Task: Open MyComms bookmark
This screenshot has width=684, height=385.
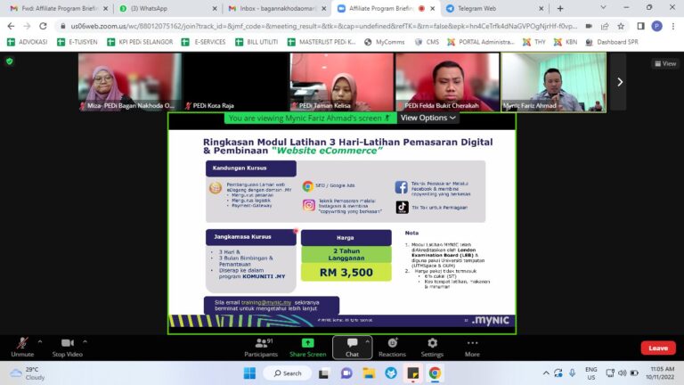Action: [x=385, y=42]
